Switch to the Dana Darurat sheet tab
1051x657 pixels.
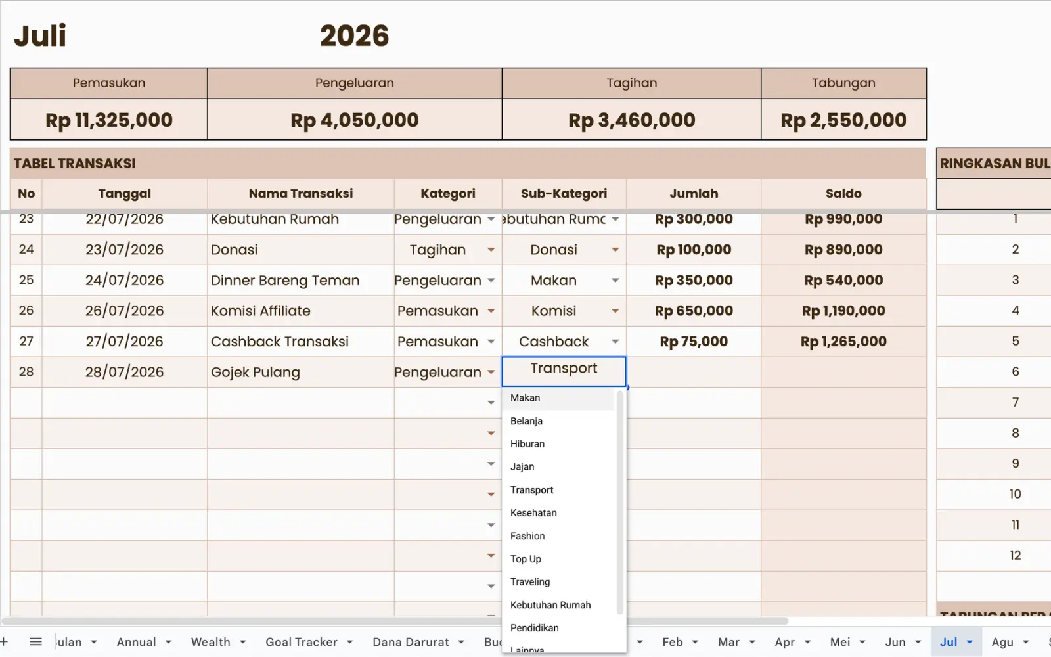[x=411, y=642]
